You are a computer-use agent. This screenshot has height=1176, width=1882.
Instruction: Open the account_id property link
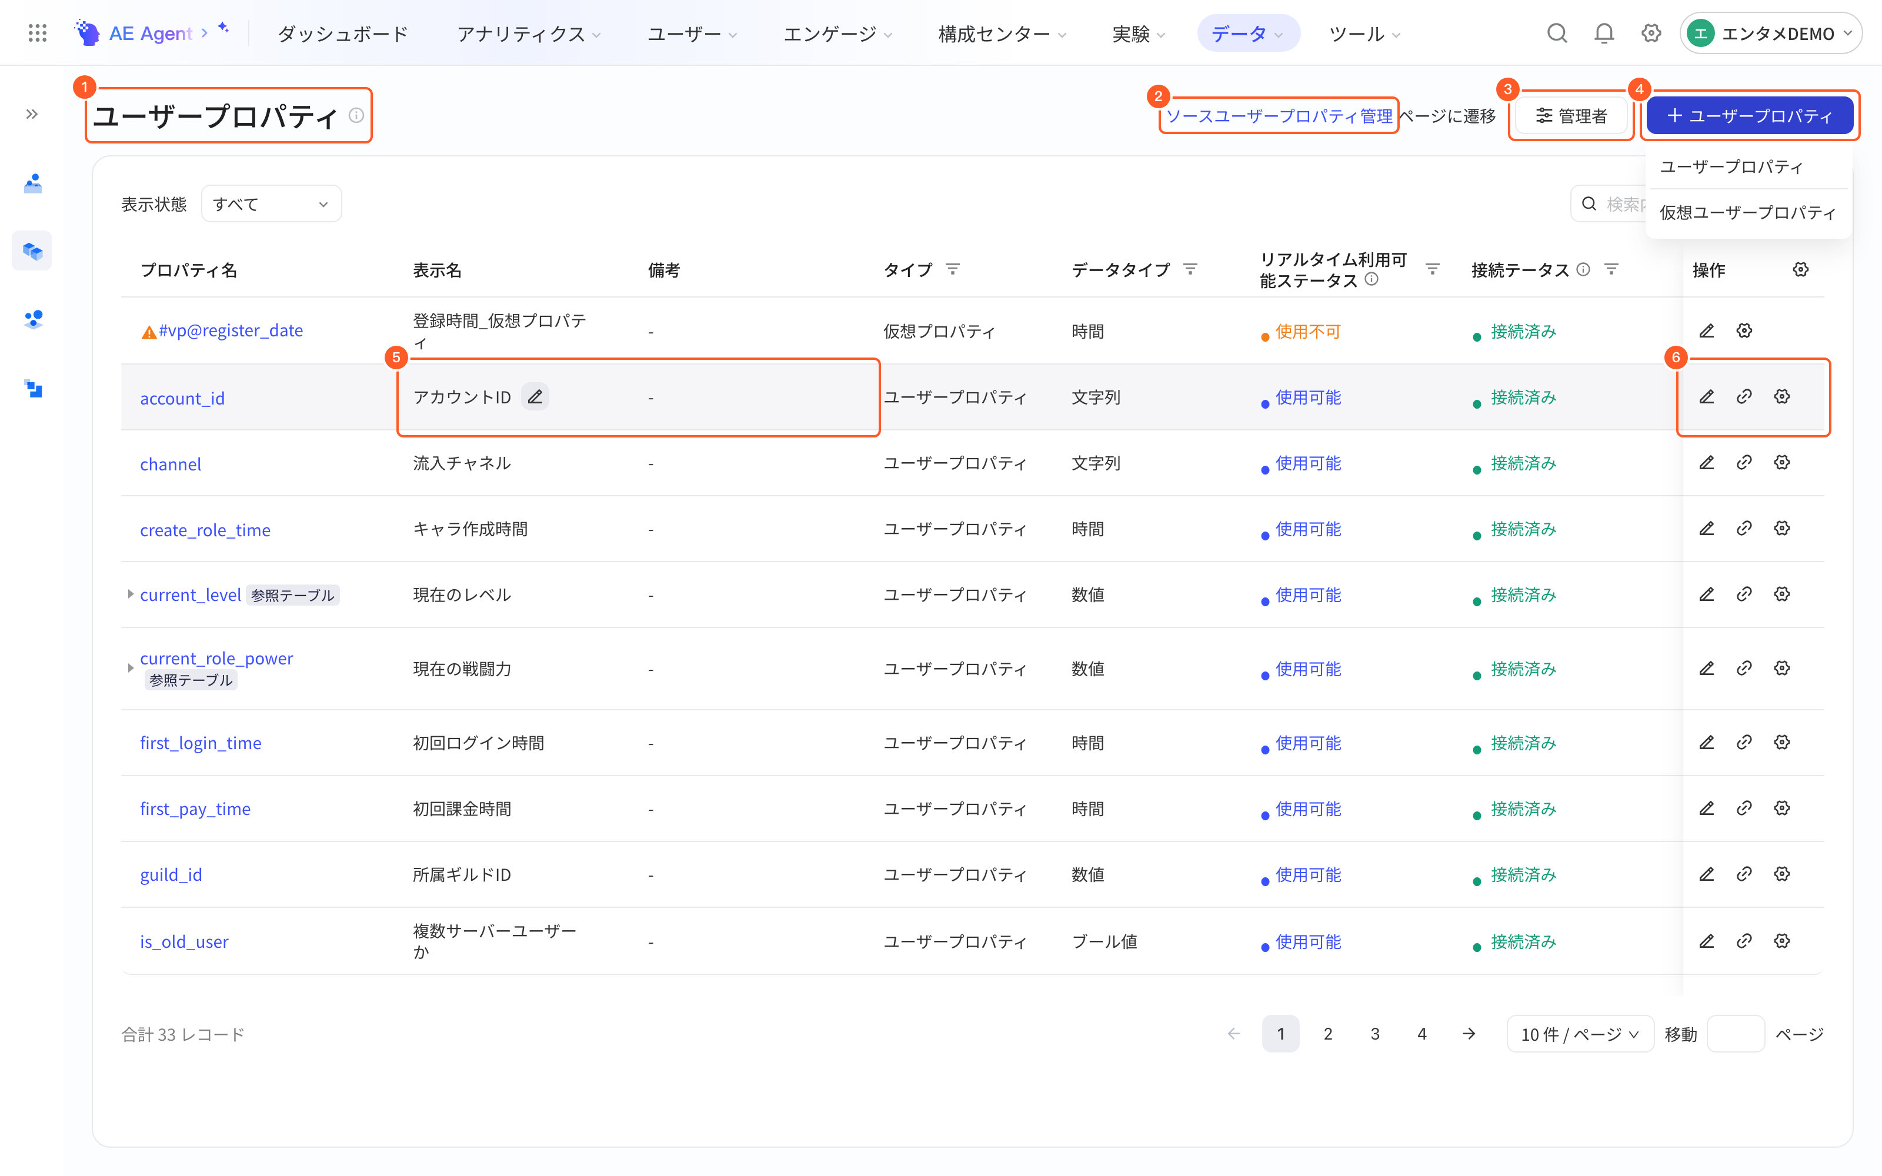[182, 398]
